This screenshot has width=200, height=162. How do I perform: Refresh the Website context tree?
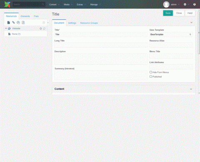click(44, 29)
